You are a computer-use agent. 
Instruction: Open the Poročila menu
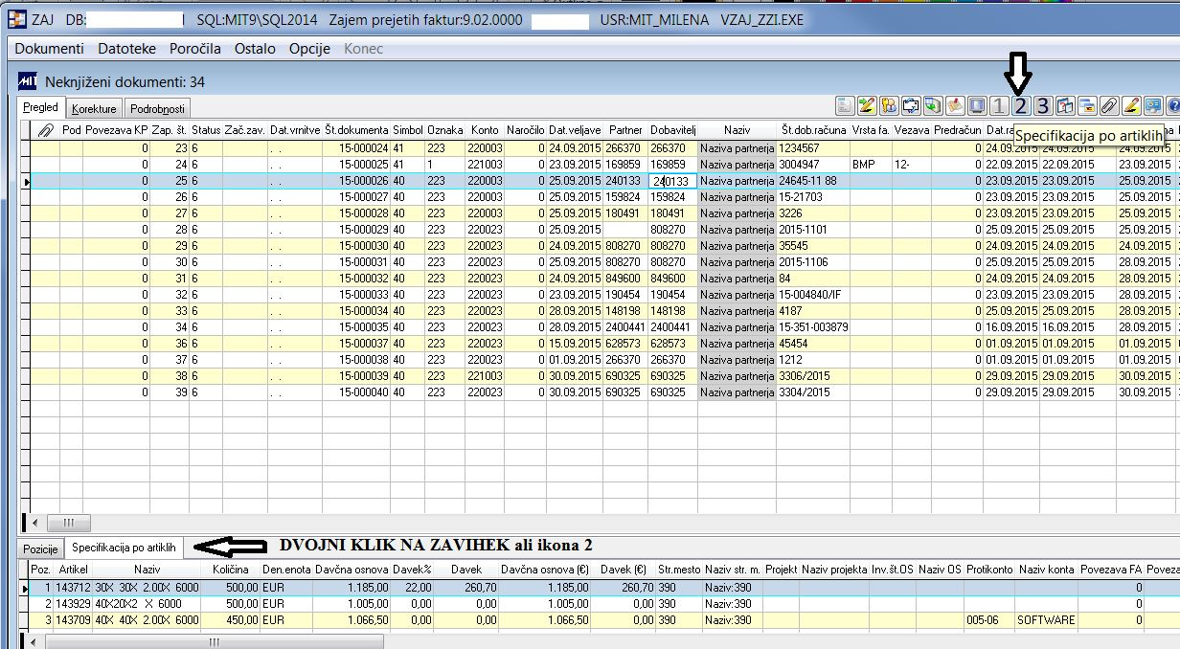(x=195, y=48)
